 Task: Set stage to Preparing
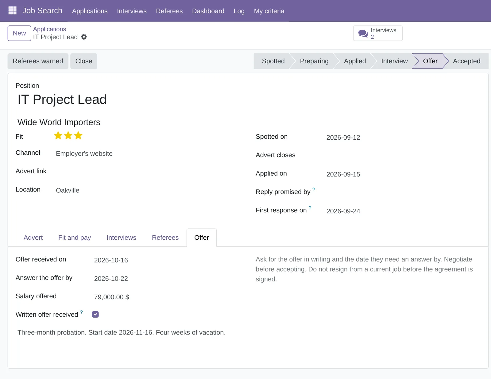click(x=314, y=61)
